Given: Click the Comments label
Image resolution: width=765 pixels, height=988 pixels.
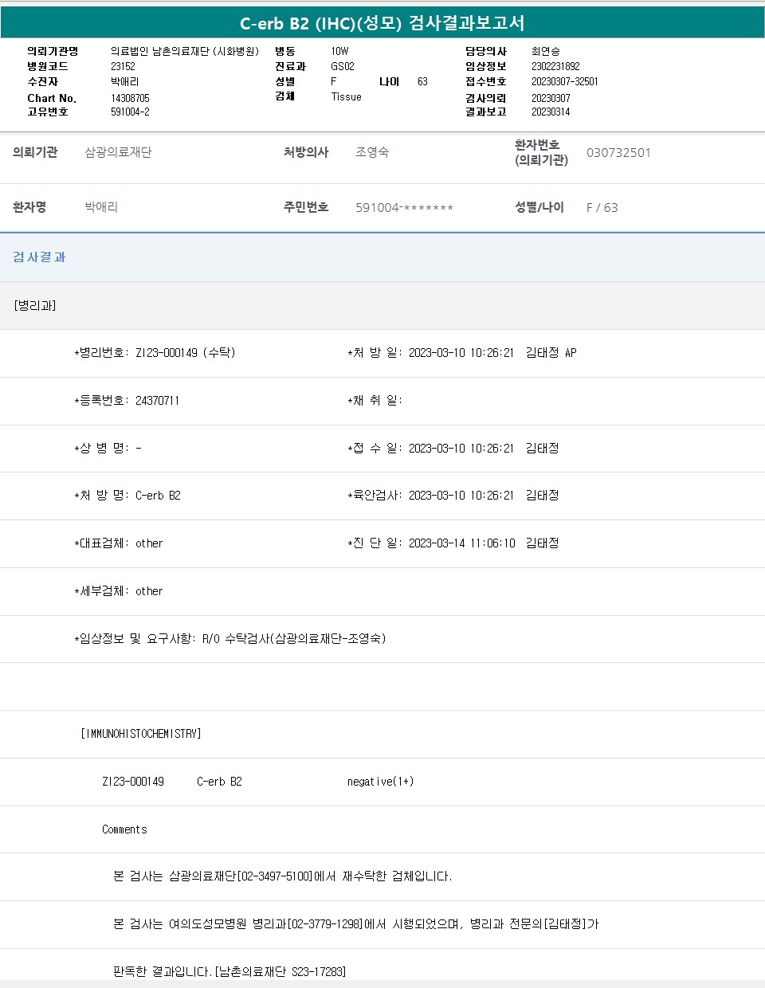Looking at the screenshot, I should coord(124,829).
